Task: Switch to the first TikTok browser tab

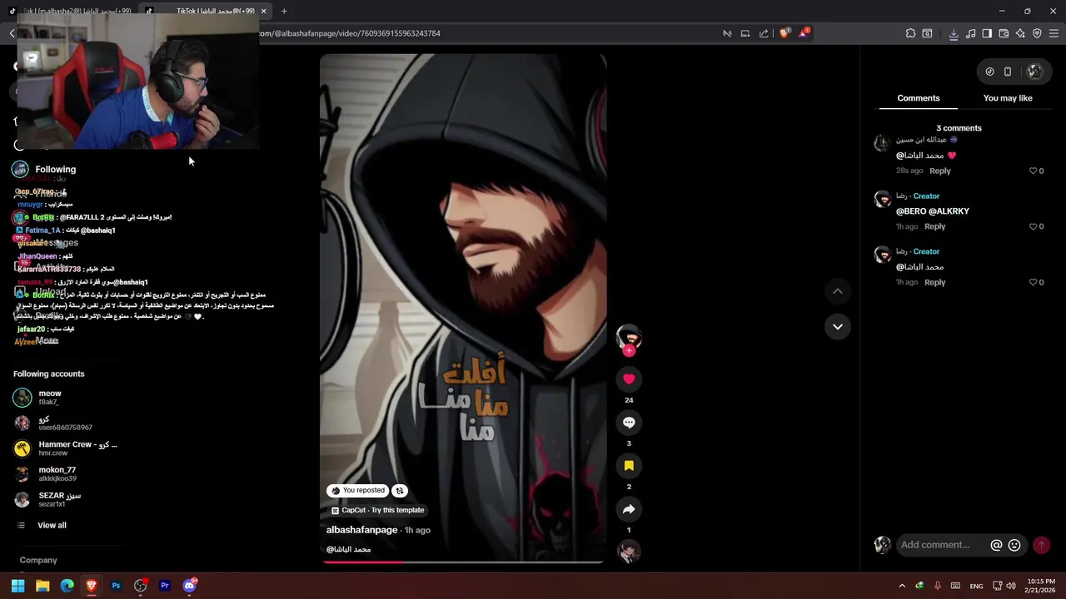Action: click(x=70, y=11)
